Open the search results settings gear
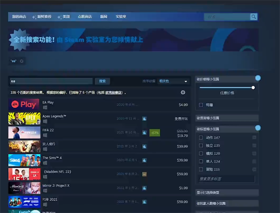 click(183, 92)
